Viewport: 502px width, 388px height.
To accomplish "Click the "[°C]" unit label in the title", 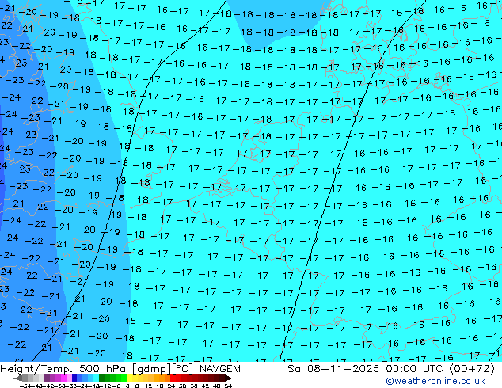I will [183, 369].
